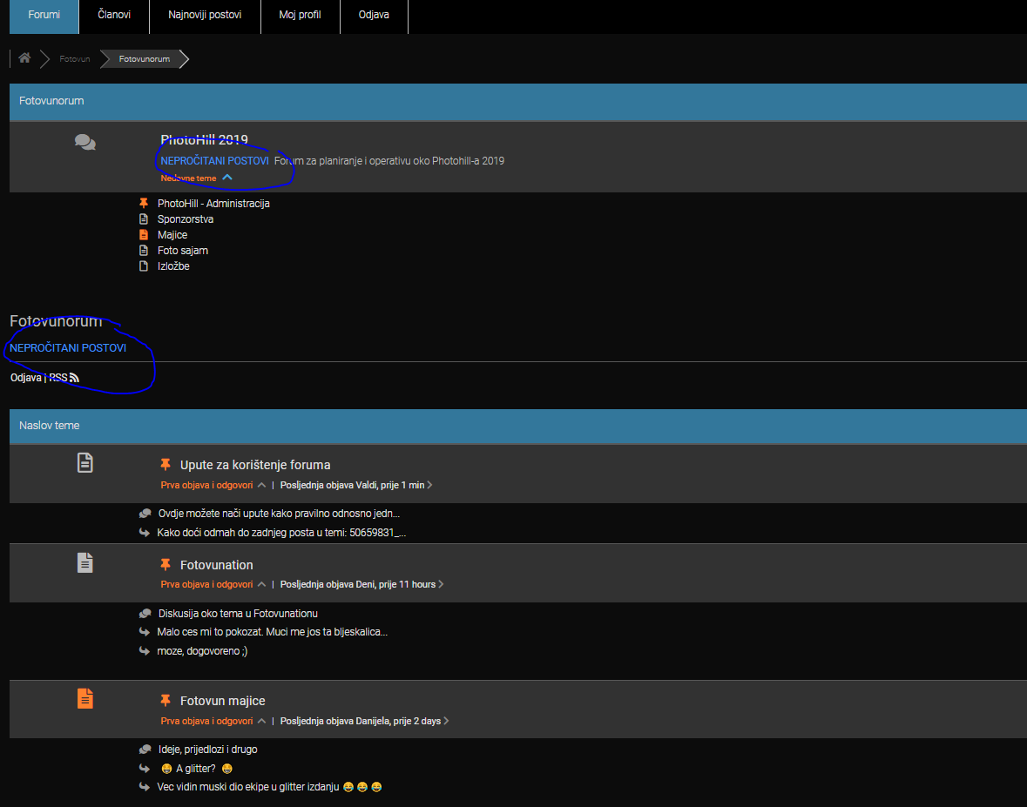
Task: Click the document icon beside Upute za korištenje foruma
Action: (84, 462)
